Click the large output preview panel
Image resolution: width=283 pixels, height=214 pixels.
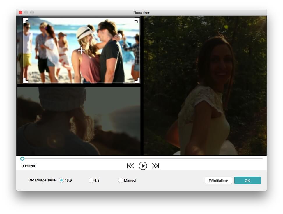(205, 86)
